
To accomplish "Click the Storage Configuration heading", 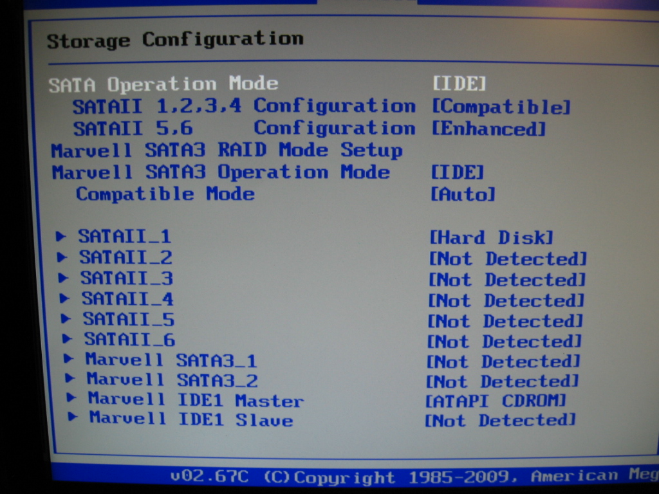I will coord(174,40).
